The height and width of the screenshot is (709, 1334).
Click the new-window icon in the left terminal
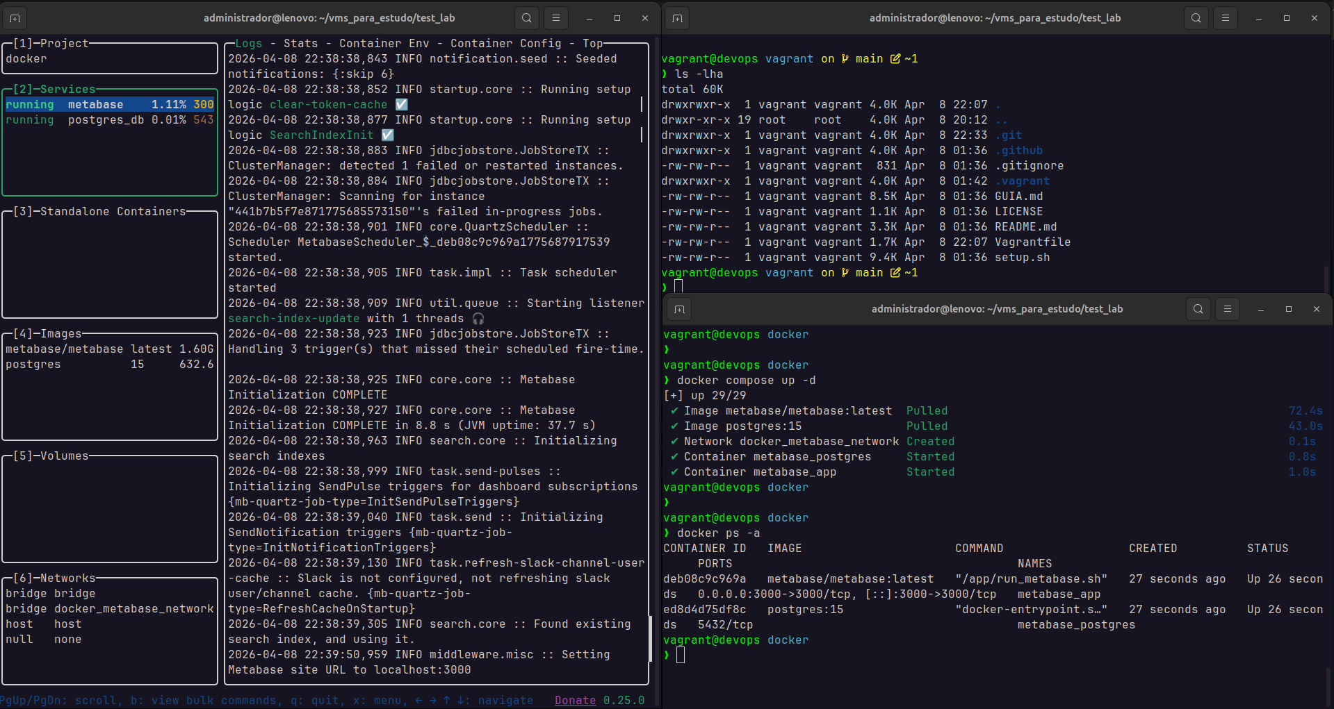(15, 18)
